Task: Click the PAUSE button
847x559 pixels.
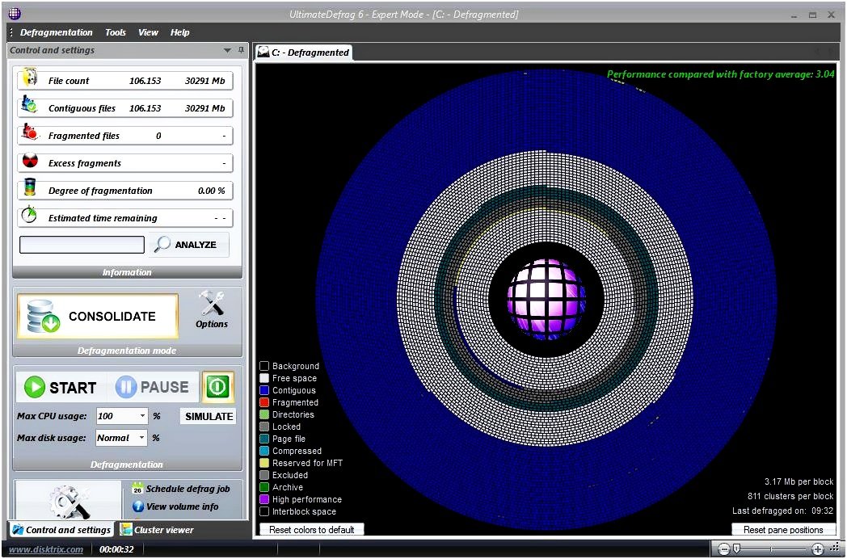Action: pyautogui.click(x=152, y=387)
